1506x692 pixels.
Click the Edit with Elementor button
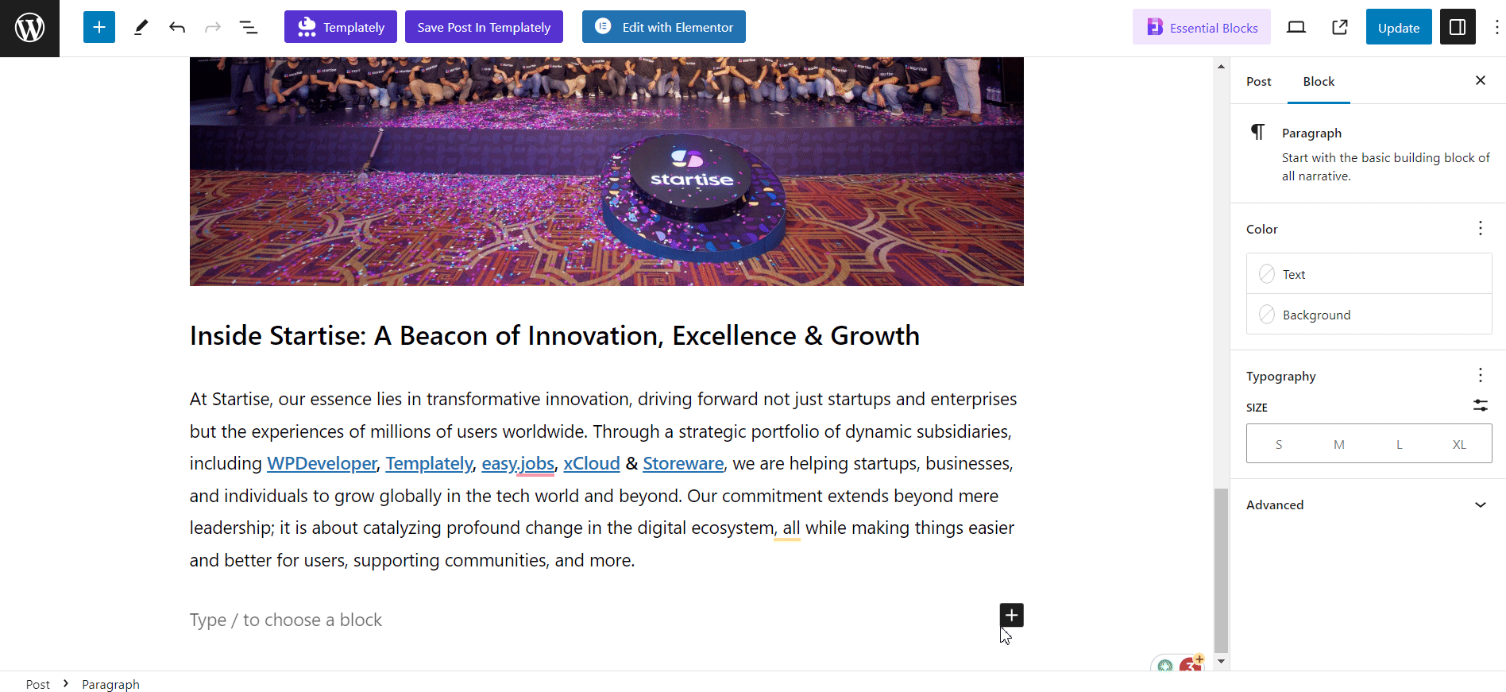point(663,27)
